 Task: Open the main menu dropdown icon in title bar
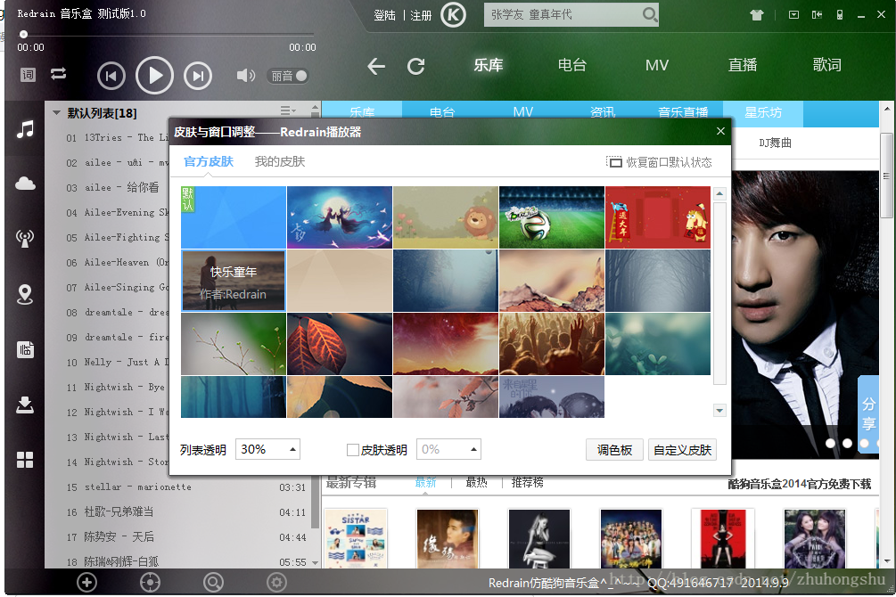[793, 15]
